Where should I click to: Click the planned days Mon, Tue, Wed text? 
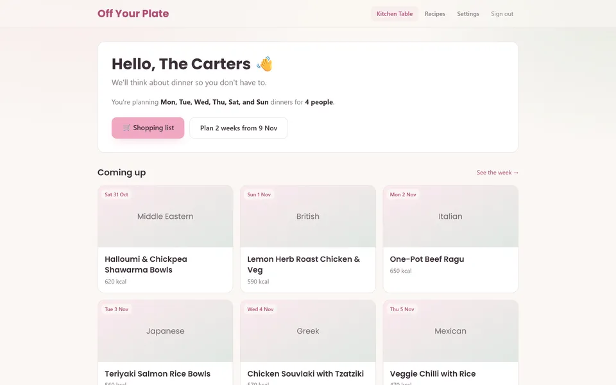[x=214, y=102]
